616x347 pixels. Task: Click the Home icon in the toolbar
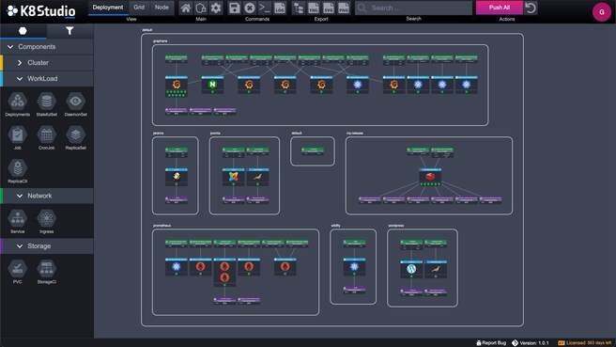186,8
